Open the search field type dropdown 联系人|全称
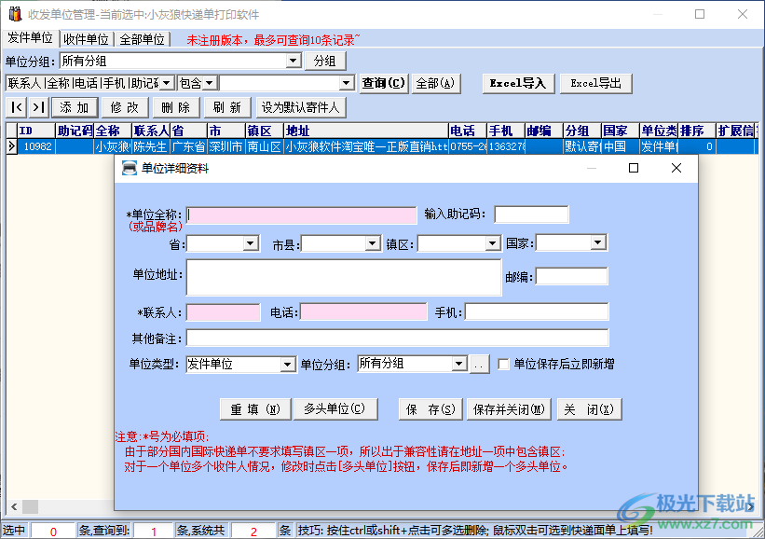This screenshot has height=539, width=765. (167, 84)
